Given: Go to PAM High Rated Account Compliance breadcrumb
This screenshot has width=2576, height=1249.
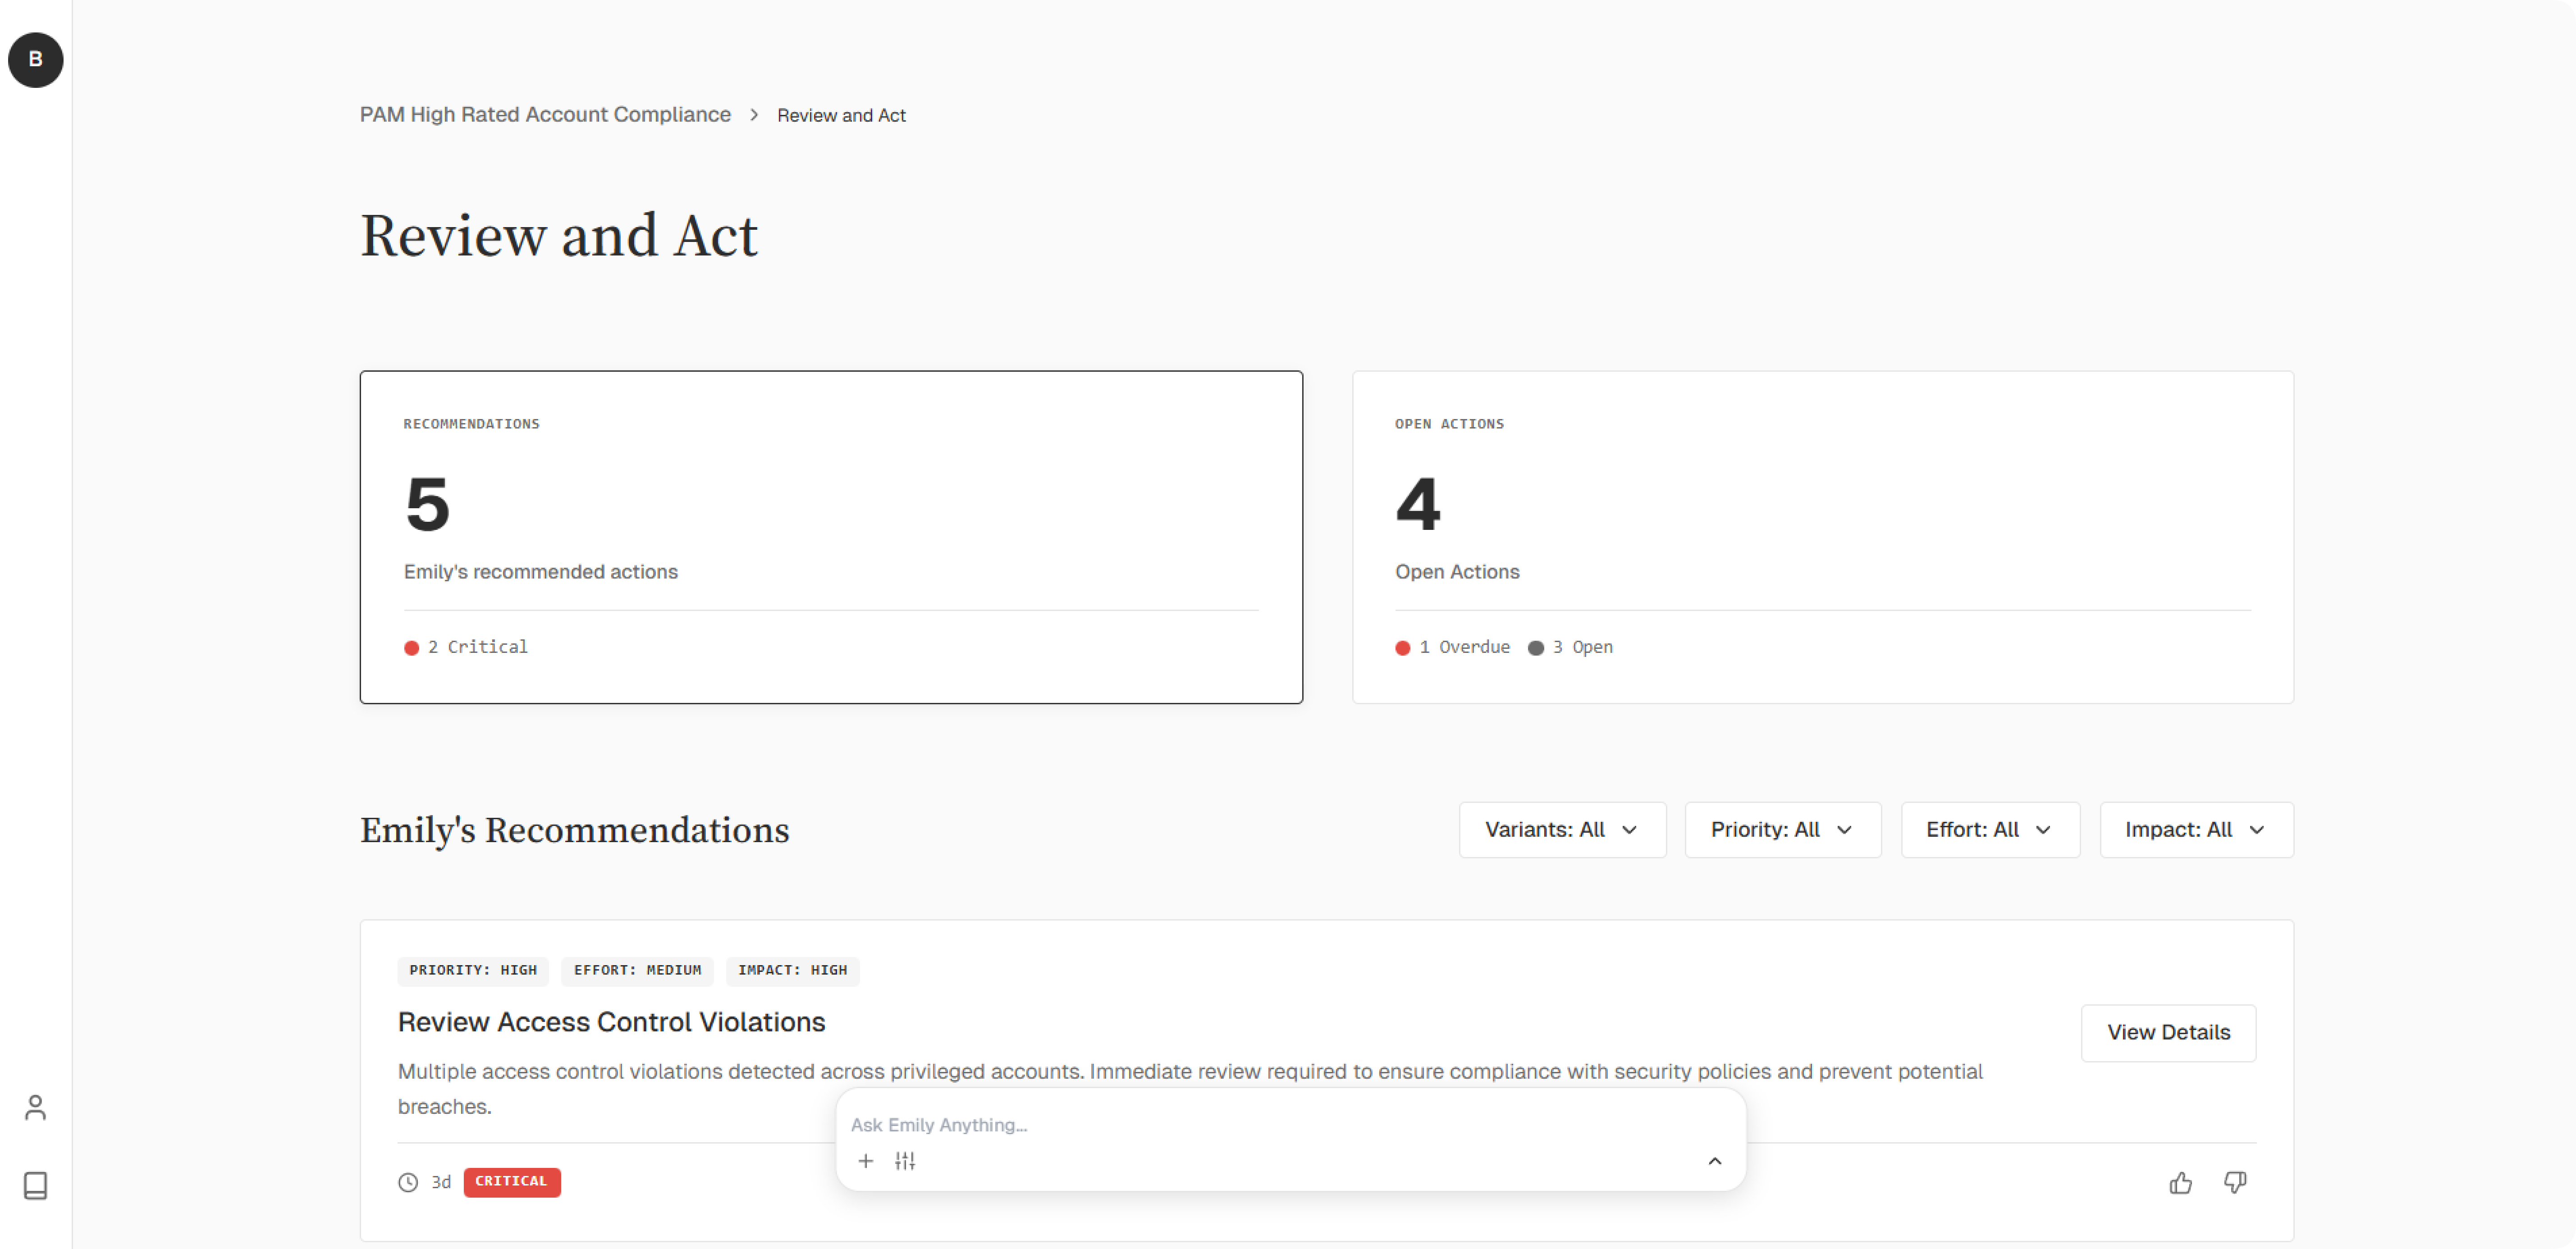Looking at the screenshot, I should [545, 115].
